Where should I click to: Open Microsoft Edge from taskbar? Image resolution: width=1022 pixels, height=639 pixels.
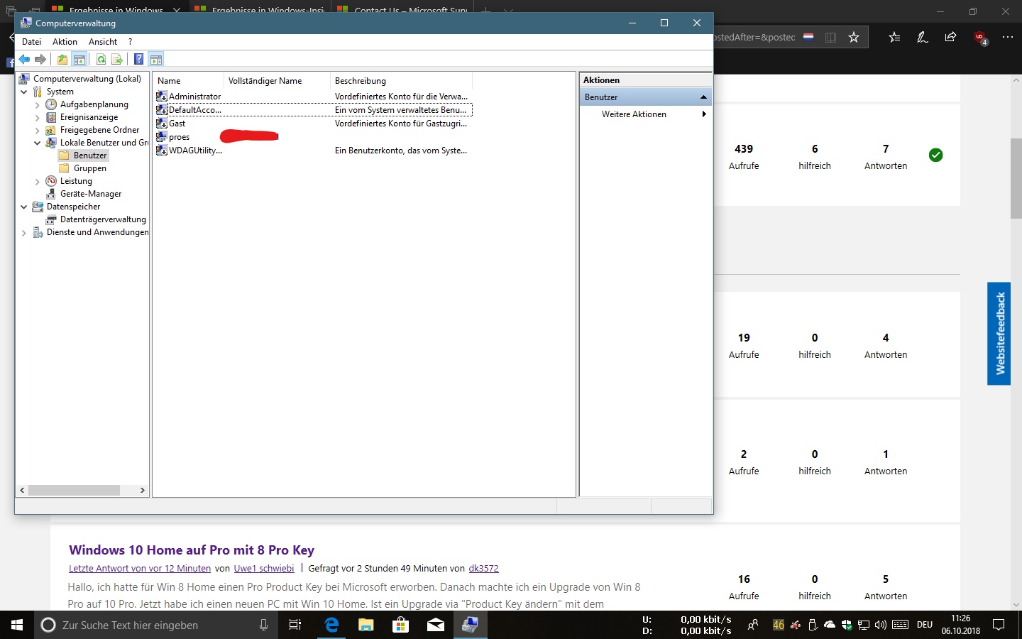331,625
